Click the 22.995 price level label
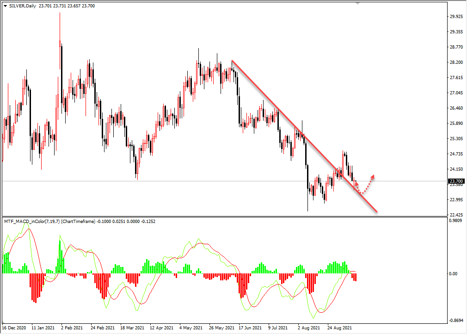This screenshot has width=467, height=334. pos(456,200)
